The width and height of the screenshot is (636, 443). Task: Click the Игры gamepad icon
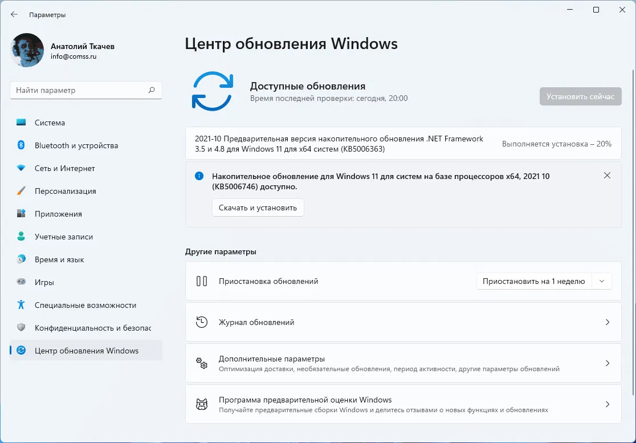[21, 282]
